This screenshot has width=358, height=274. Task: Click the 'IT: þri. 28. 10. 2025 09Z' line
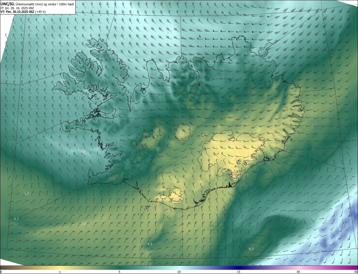point(17,8)
